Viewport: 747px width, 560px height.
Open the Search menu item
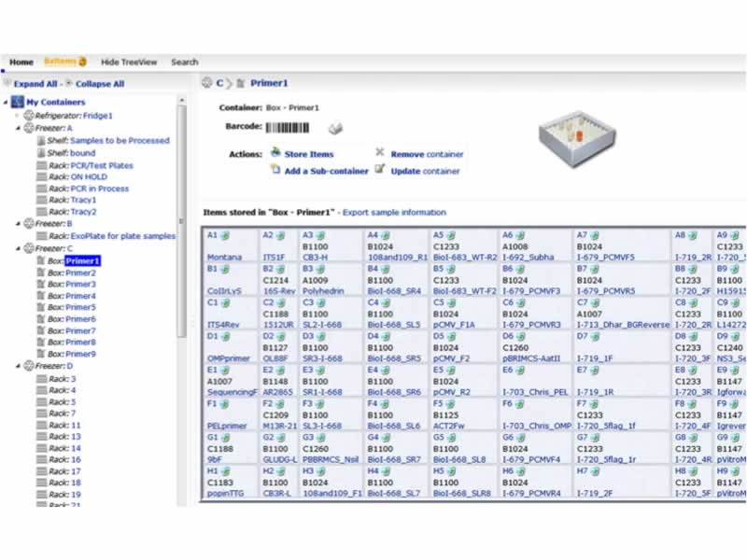pyautogui.click(x=184, y=63)
